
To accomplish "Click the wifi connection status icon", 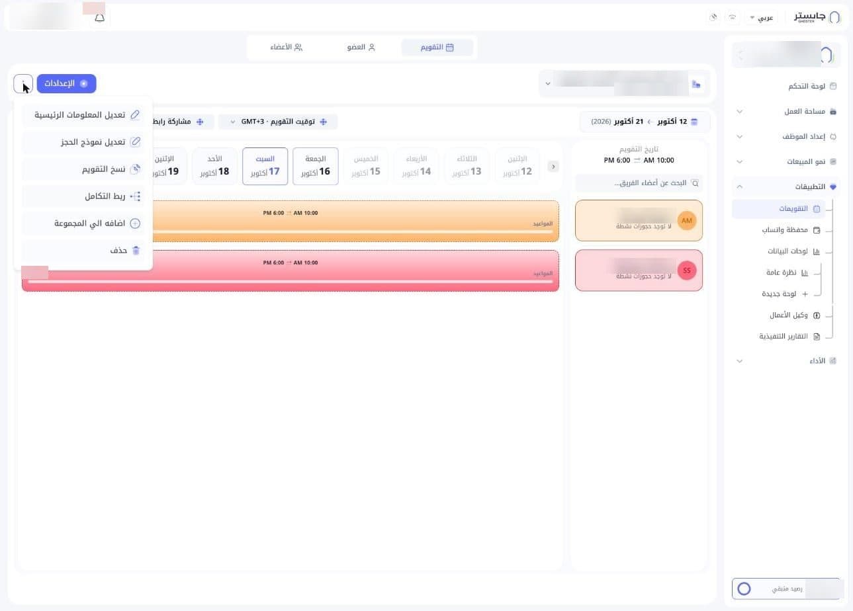I will (733, 17).
